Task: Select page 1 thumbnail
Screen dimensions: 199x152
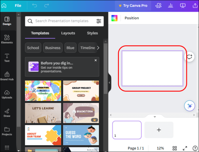Action: point(127,130)
